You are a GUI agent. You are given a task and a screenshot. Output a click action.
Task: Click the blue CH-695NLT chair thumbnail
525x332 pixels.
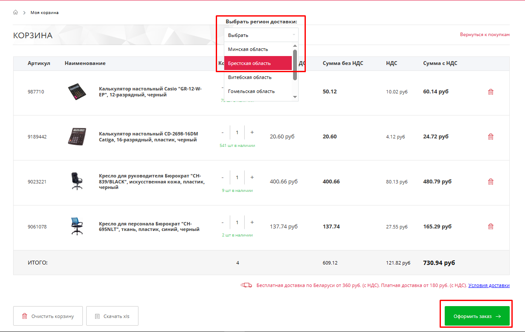pyautogui.click(x=77, y=226)
